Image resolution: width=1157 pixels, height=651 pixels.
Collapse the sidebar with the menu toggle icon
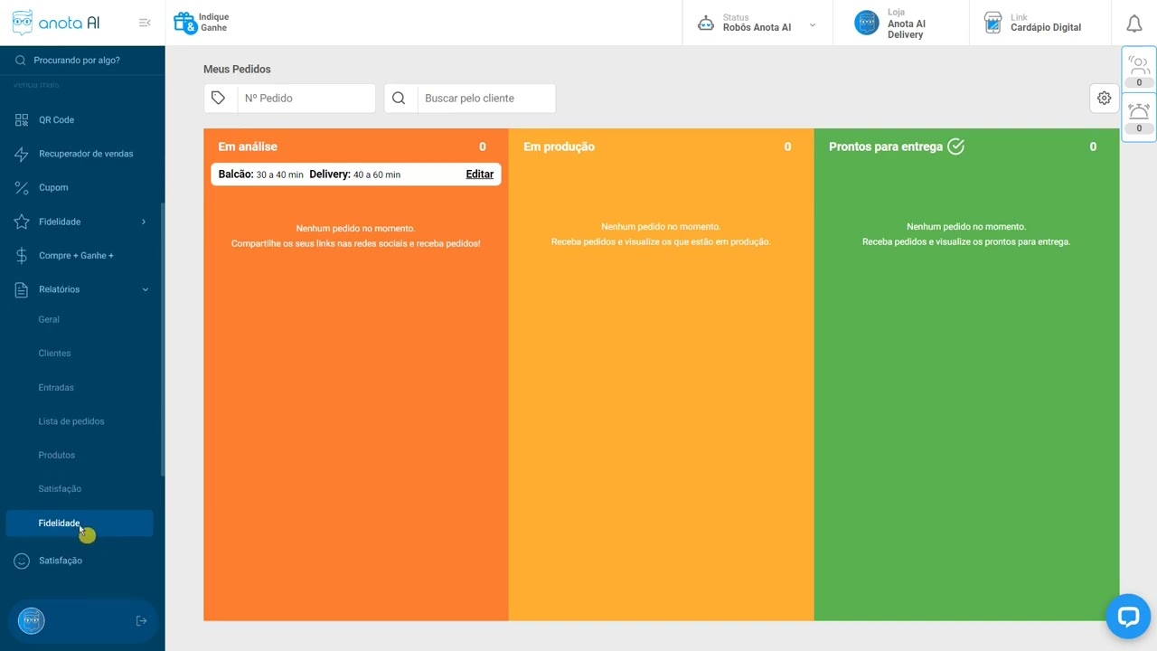click(145, 23)
